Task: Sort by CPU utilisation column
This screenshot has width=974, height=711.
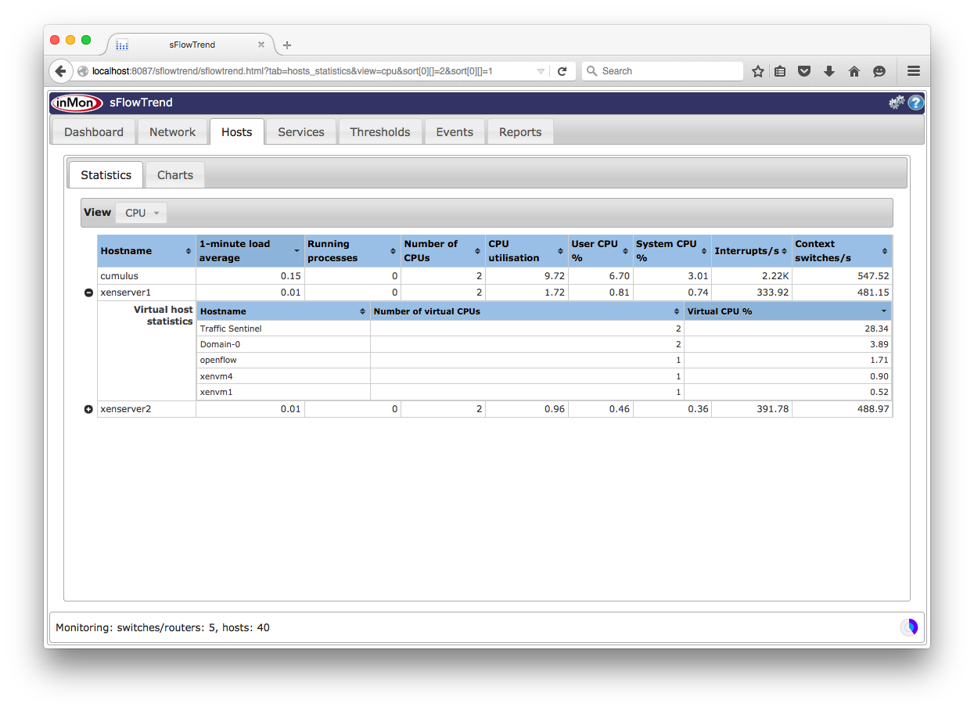Action: click(527, 251)
